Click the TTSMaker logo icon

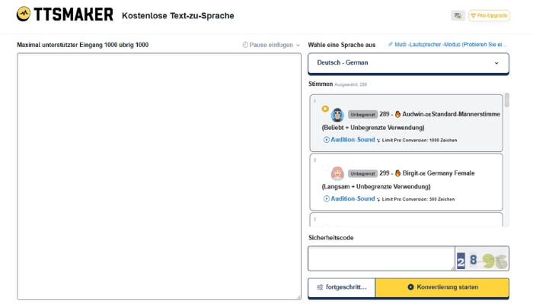tap(24, 14)
